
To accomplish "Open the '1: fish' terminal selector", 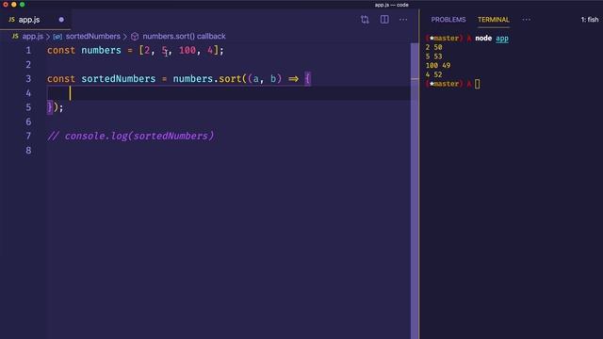I will click(590, 20).
